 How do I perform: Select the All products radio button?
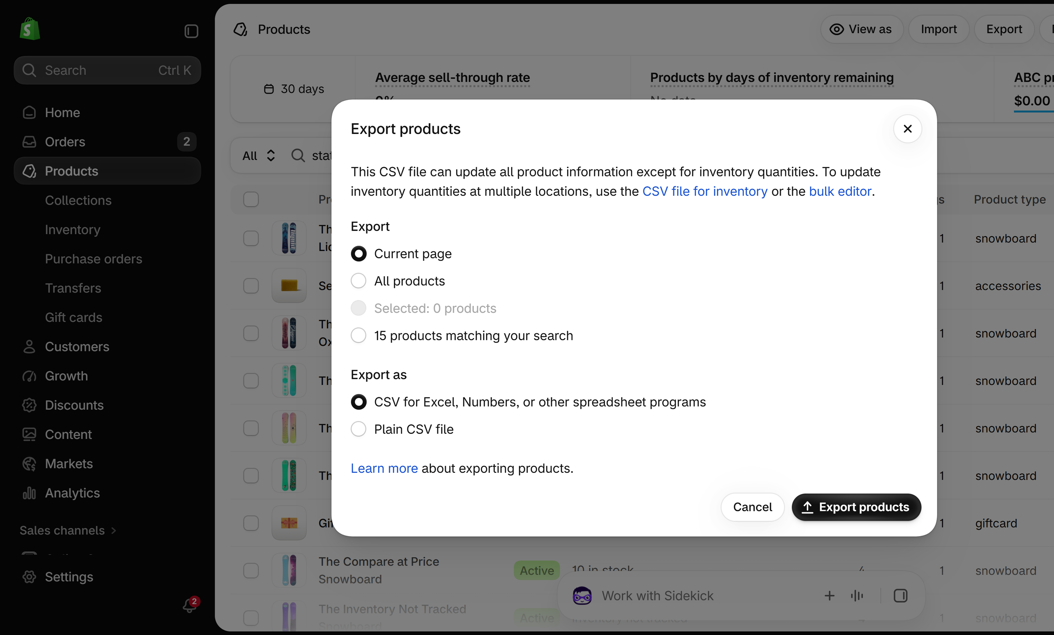(x=358, y=281)
